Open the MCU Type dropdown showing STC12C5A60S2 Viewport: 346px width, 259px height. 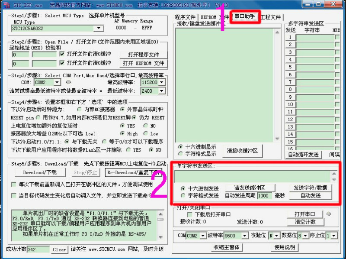tap(99, 28)
